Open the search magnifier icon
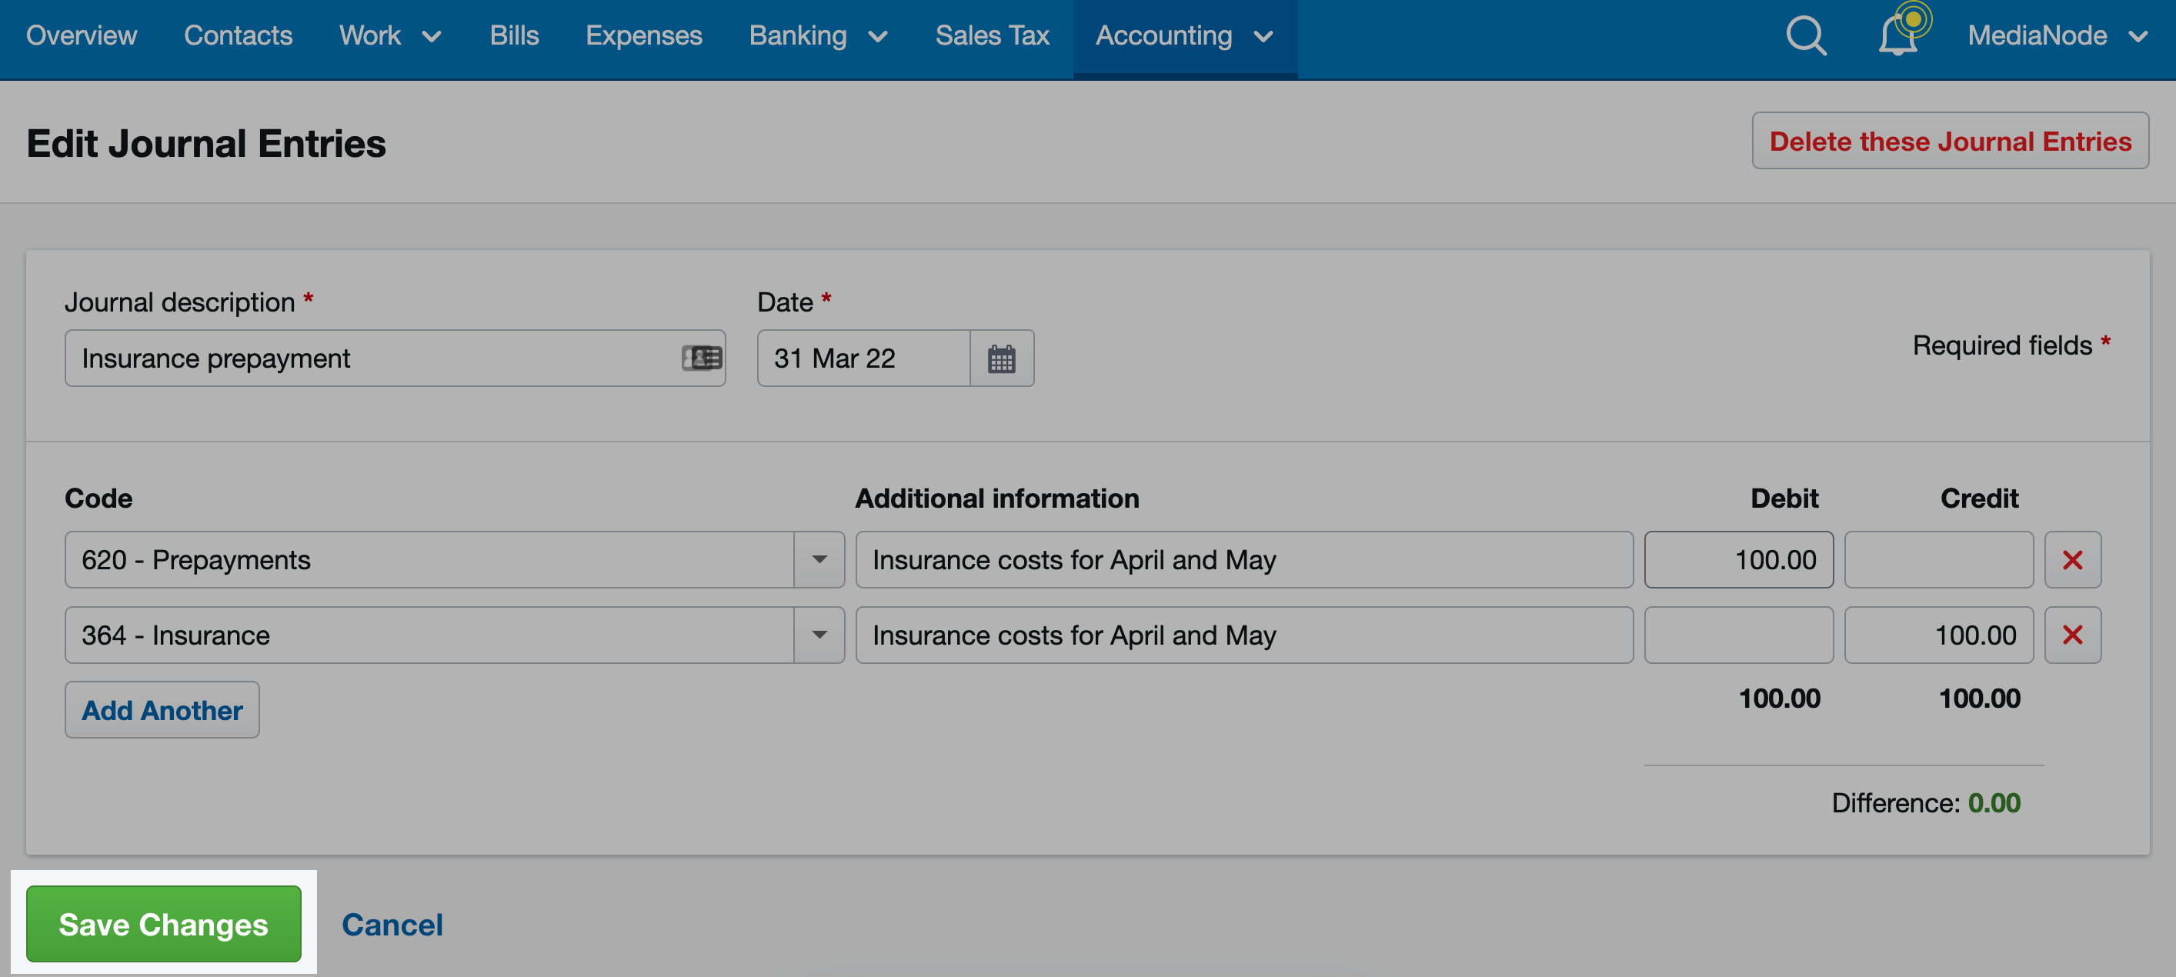2176x977 pixels. [x=1805, y=35]
